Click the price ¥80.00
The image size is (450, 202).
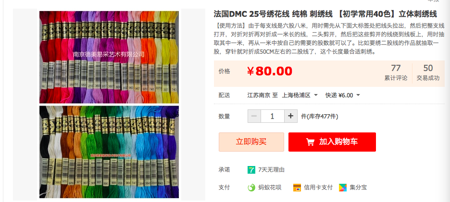pyautogui.click(x=270, y=71)
